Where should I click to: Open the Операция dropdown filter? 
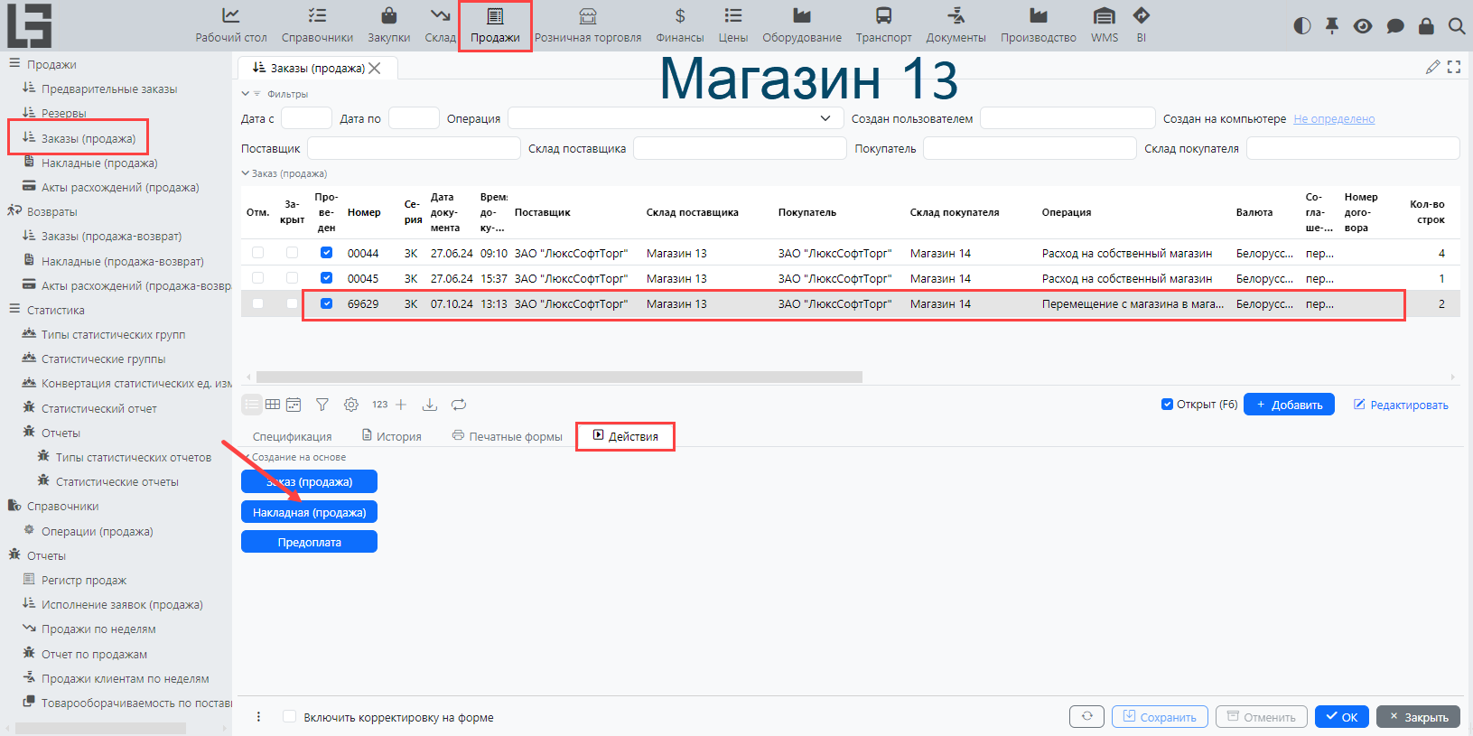(825, 118)
